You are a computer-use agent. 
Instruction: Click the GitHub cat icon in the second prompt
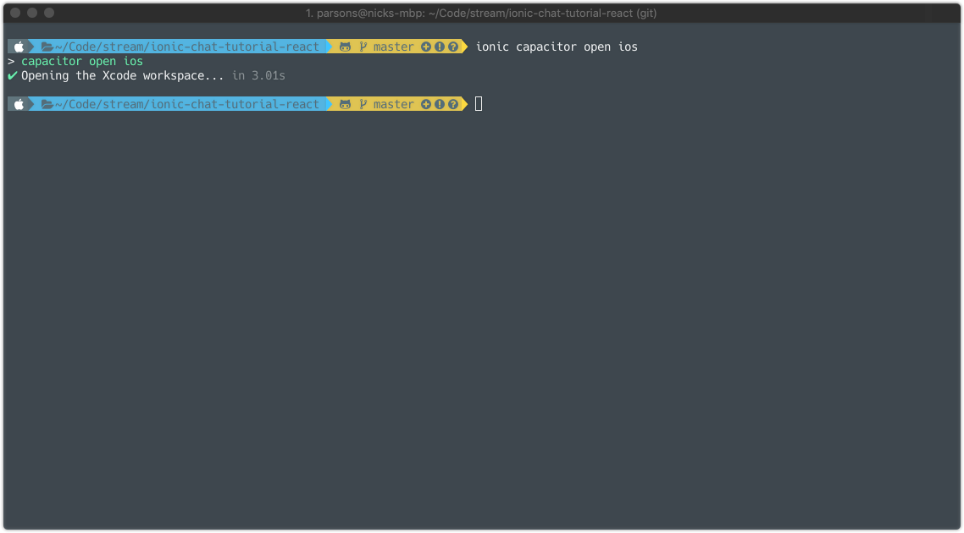click(346, 104)
